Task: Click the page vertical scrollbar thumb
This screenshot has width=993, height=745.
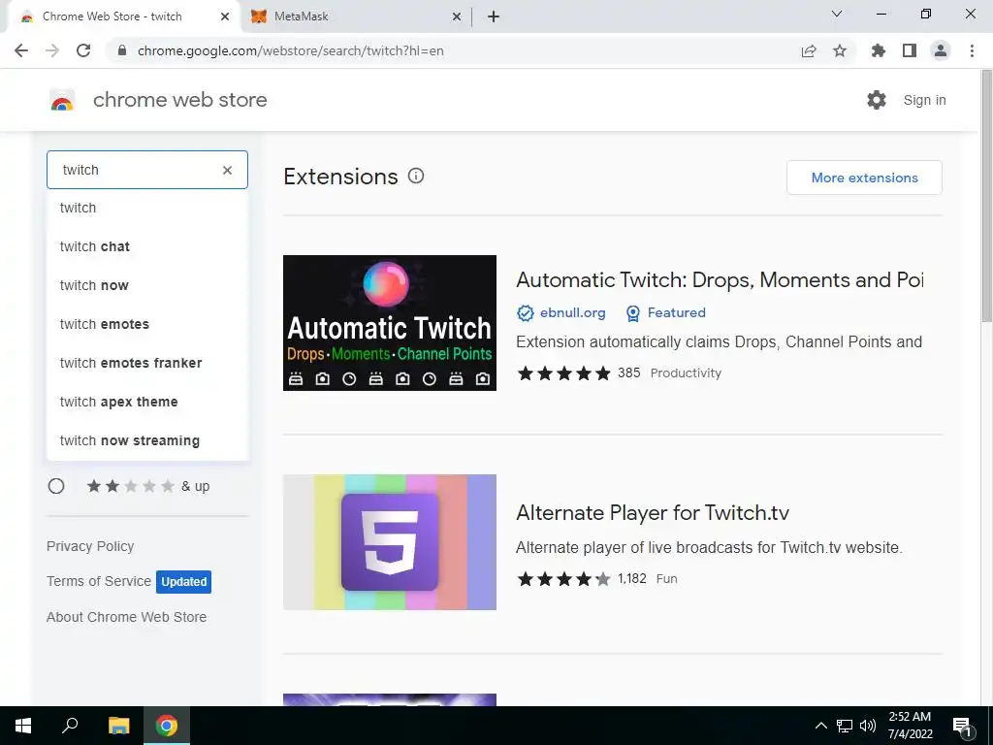Action: 986,196
